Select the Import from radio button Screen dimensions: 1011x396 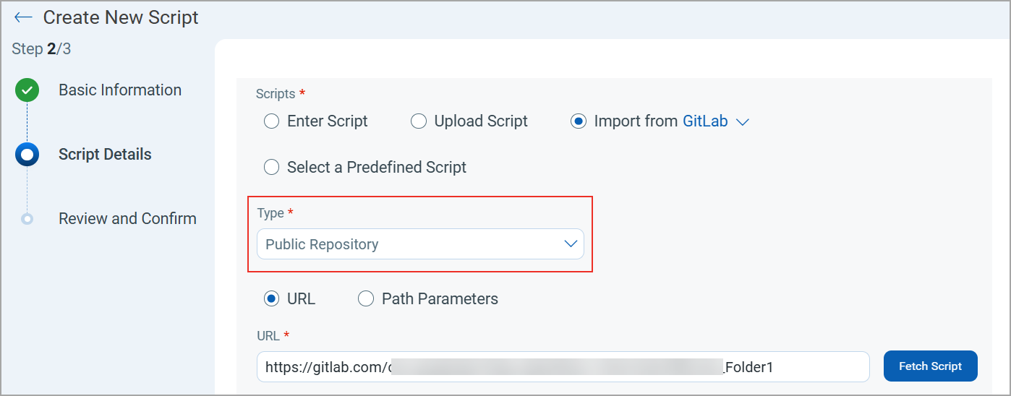click(579, 121)
